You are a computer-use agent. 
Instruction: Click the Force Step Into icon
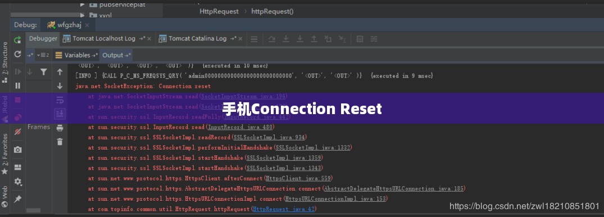pyautogui.click(x=299, y=39)
